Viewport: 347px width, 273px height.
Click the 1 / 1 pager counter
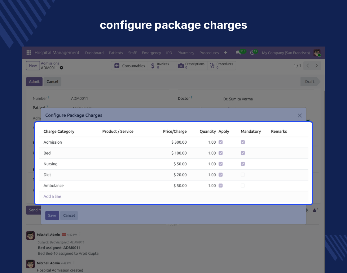(x=297, y=65)
